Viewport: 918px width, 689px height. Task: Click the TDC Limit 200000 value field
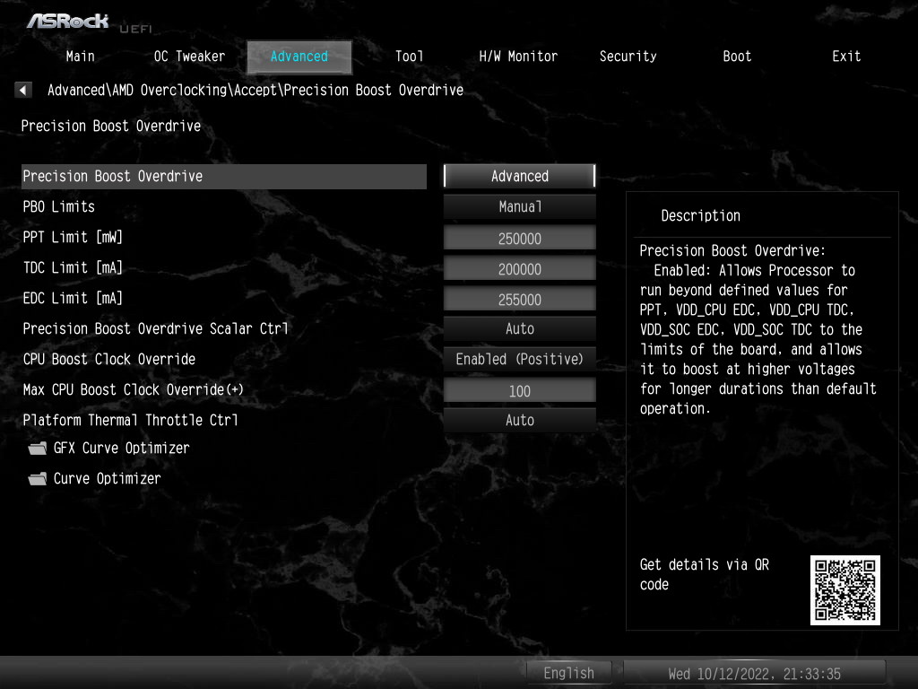pos(519,268)
